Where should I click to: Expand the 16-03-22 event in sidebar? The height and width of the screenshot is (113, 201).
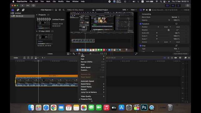click(x=12, y=16)
